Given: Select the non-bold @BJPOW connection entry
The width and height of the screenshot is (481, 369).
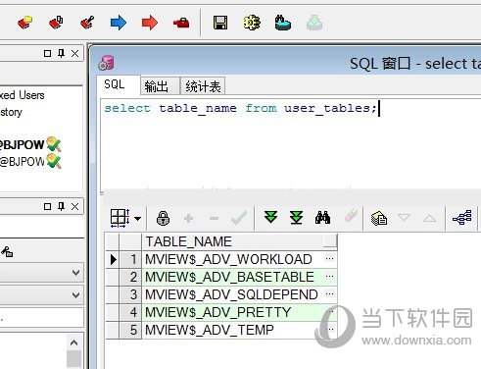Looking at the screenshot, I should 23,162.
